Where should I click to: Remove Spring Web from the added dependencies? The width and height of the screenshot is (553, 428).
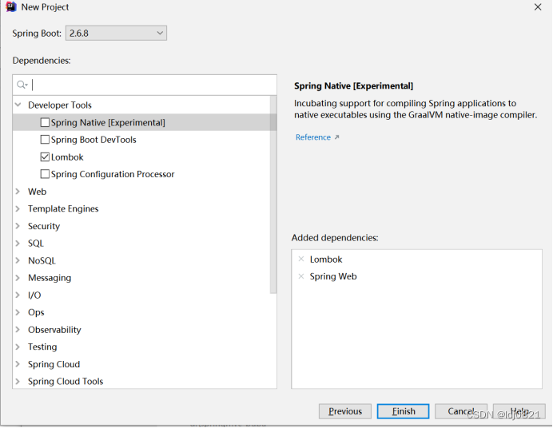click(300, 276)
